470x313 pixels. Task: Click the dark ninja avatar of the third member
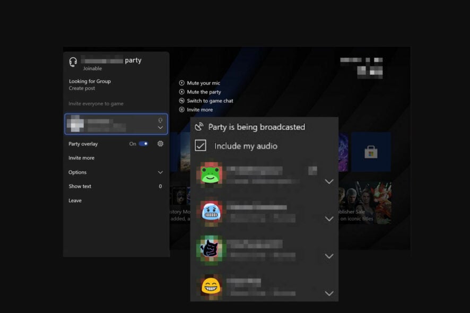(210, 247)
